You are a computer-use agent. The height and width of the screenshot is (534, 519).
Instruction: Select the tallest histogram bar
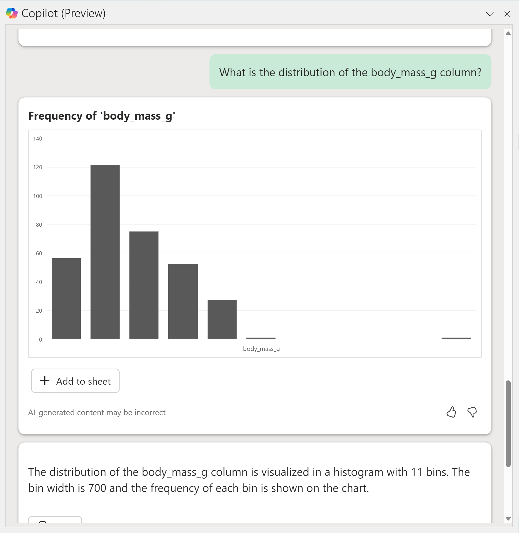tap(105, 252)
